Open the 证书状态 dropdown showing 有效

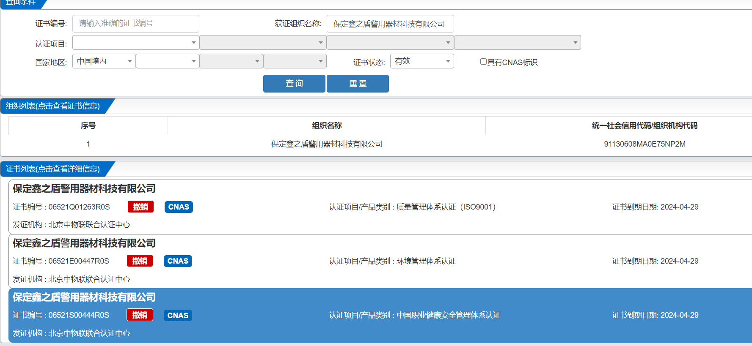422,61
